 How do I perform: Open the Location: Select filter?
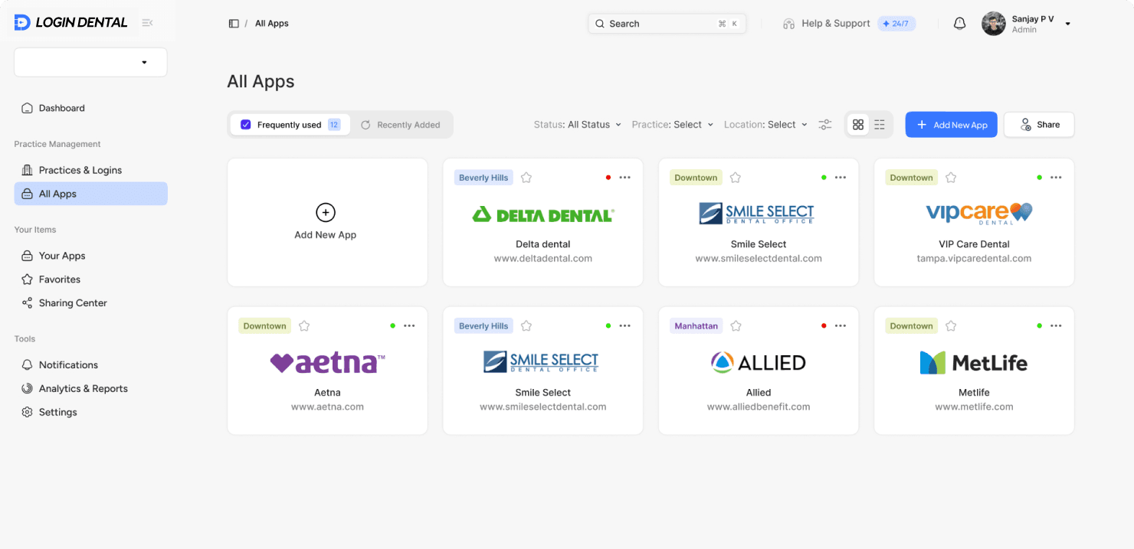766,125
